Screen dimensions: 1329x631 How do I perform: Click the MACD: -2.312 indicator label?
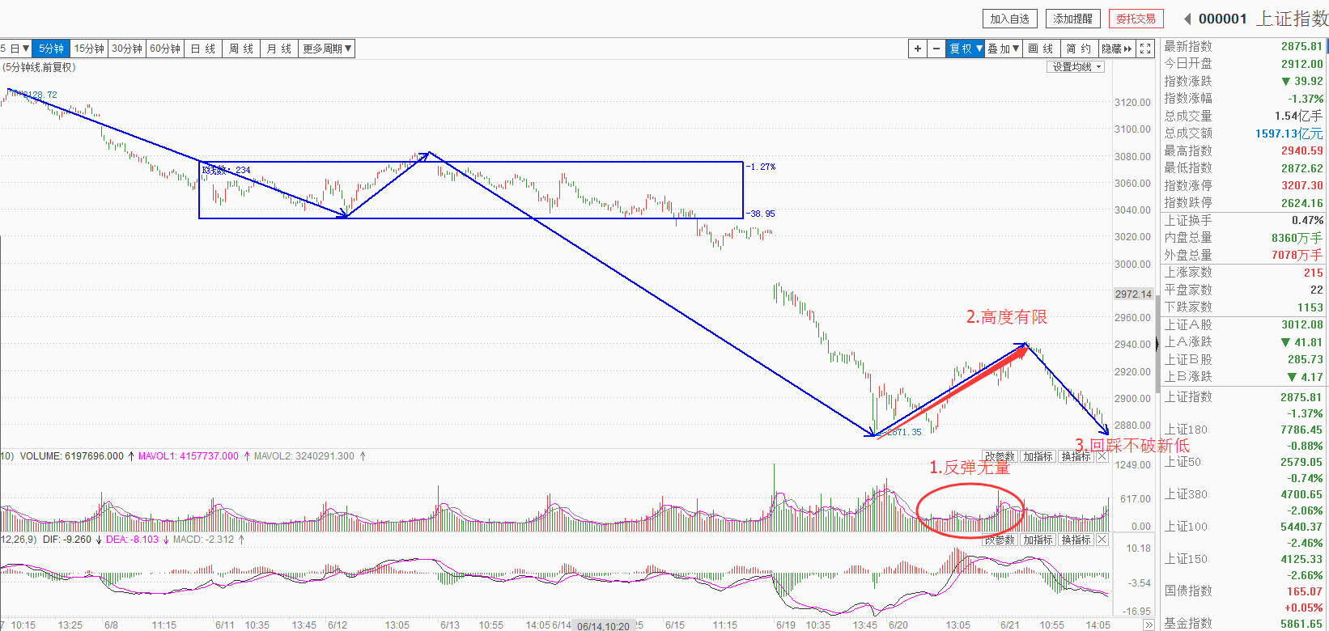point(203,540)
